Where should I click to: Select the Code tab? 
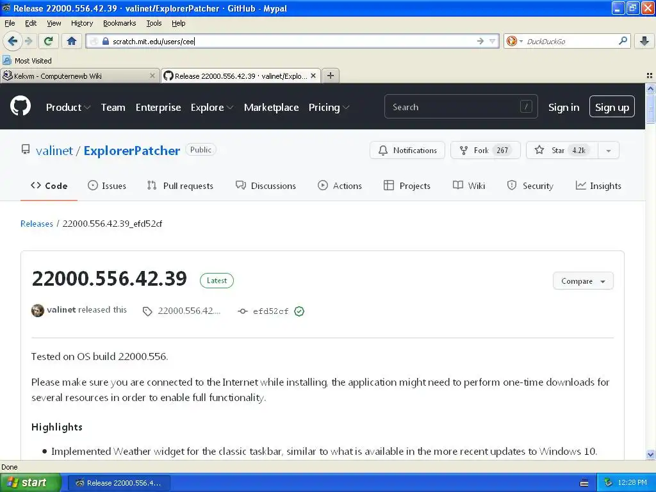click(x=49, y=186)
